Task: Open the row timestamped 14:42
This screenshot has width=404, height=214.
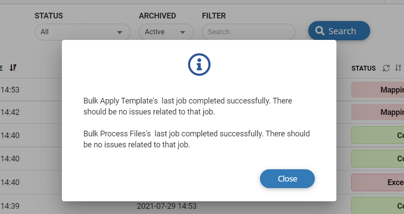Action: (x=10, y=112)
